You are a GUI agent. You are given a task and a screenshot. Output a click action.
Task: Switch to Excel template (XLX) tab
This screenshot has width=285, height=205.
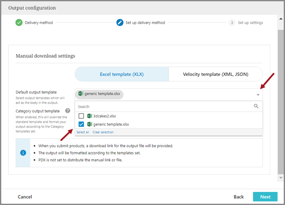[122, 74]
